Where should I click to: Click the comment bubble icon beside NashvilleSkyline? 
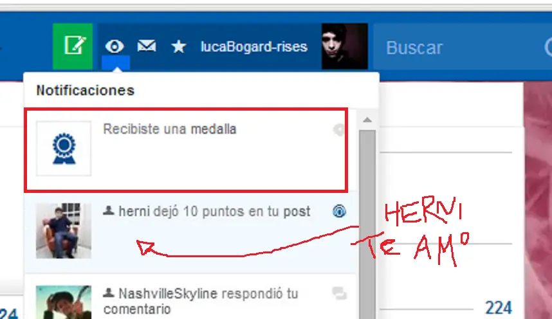point(339,293)
